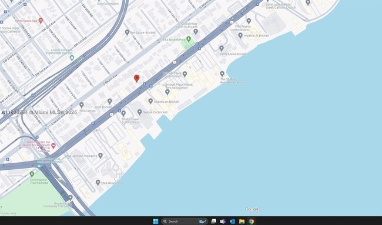
Task: Open the Windows Start menu
Action: click(x=155, y=221)
